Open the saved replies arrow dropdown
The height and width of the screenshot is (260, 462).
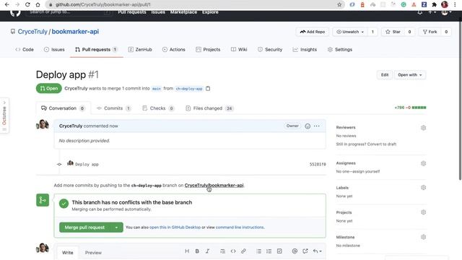pos(317,251)
